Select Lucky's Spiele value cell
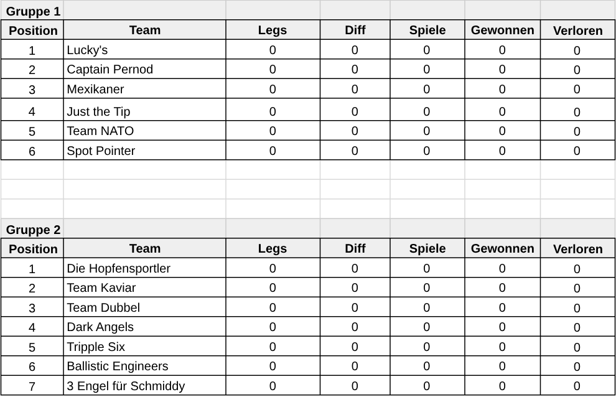616x397 pixels. (x=427, y=50)
